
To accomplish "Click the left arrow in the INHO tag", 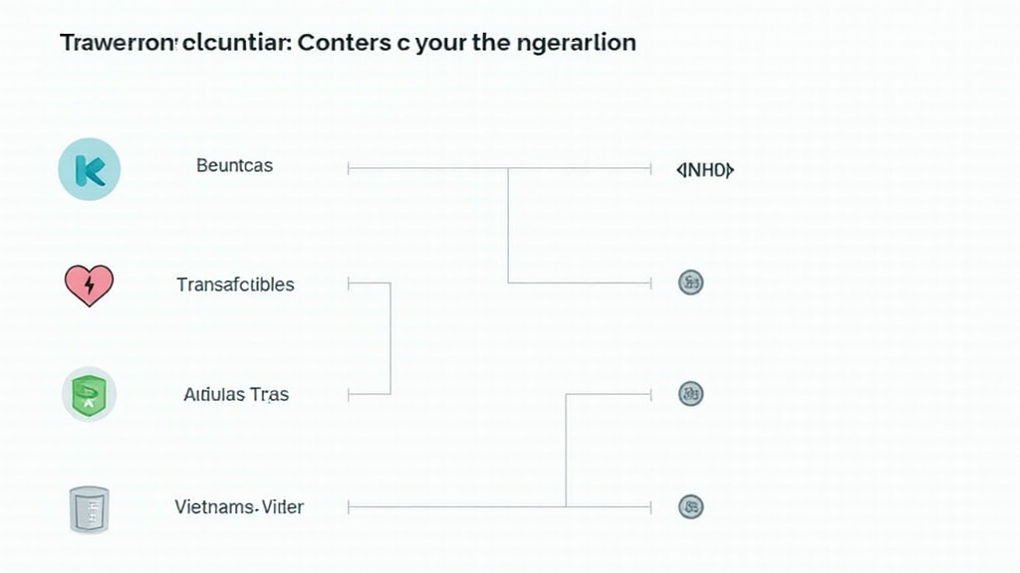I will tap(680, 170).
